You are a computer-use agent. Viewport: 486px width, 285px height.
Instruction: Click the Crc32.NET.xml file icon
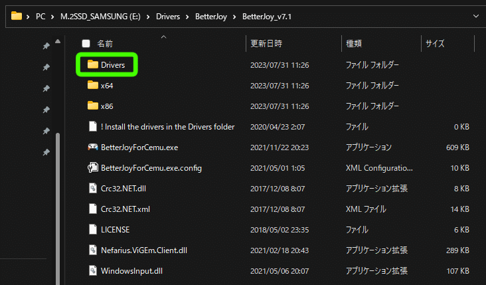click(x=93, y=209)
